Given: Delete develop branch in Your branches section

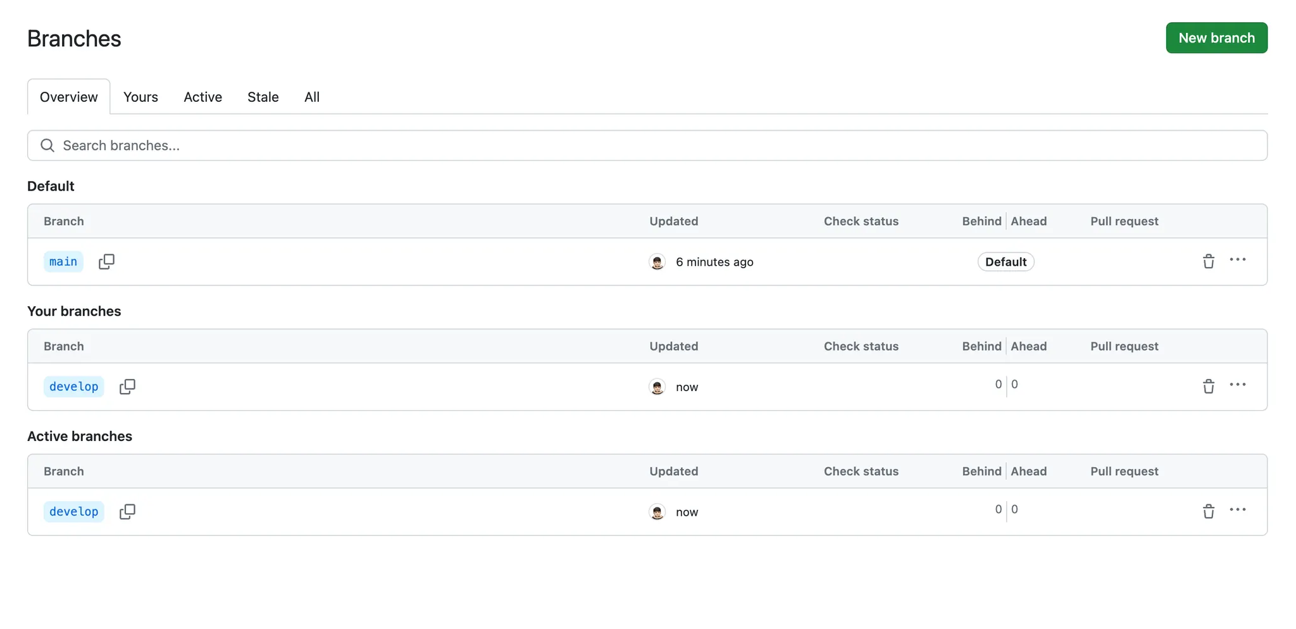Looking at the screenshot, I should pyautogui.click(x=1208, y=386).
